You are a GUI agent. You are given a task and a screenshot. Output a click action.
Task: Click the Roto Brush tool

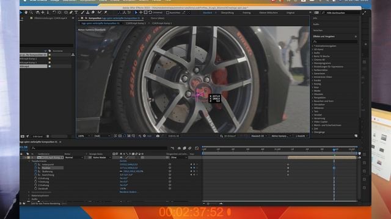(x=99, y=12)
